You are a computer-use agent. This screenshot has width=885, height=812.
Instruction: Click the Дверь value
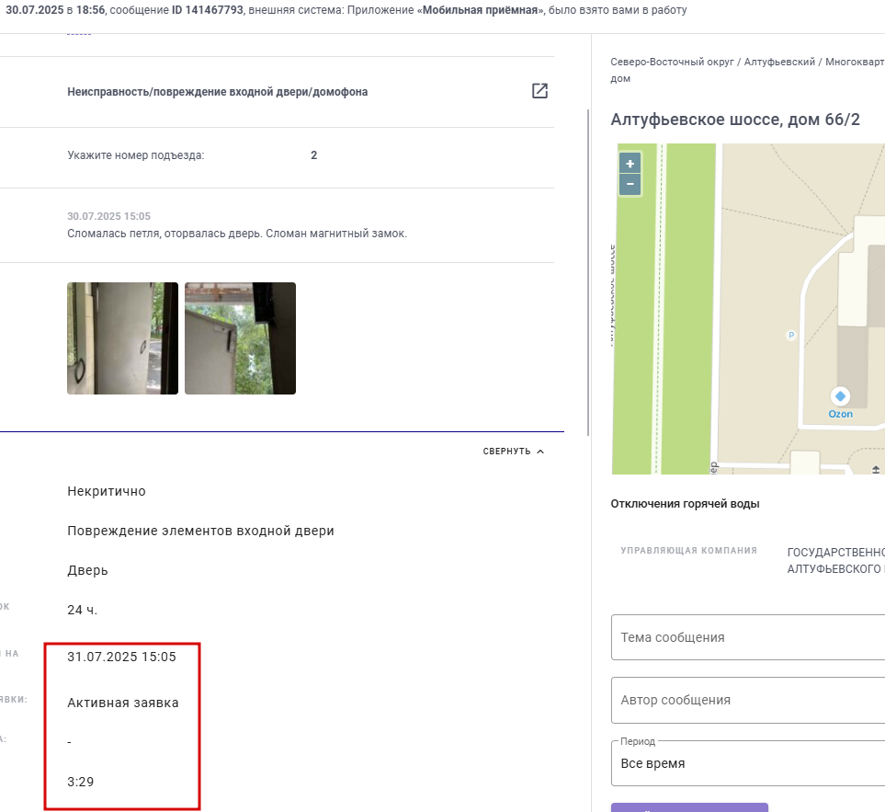coord(87,570)
